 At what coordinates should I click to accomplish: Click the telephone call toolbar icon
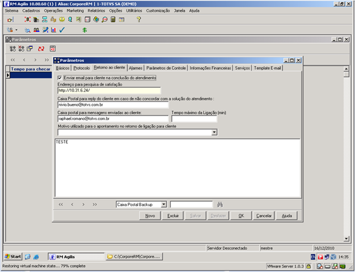tap(45, 30)
